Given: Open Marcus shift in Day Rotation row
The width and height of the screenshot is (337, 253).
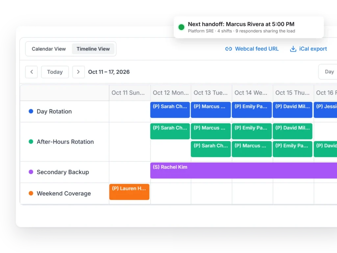Looking at the screenshot, I should [211, 110].
